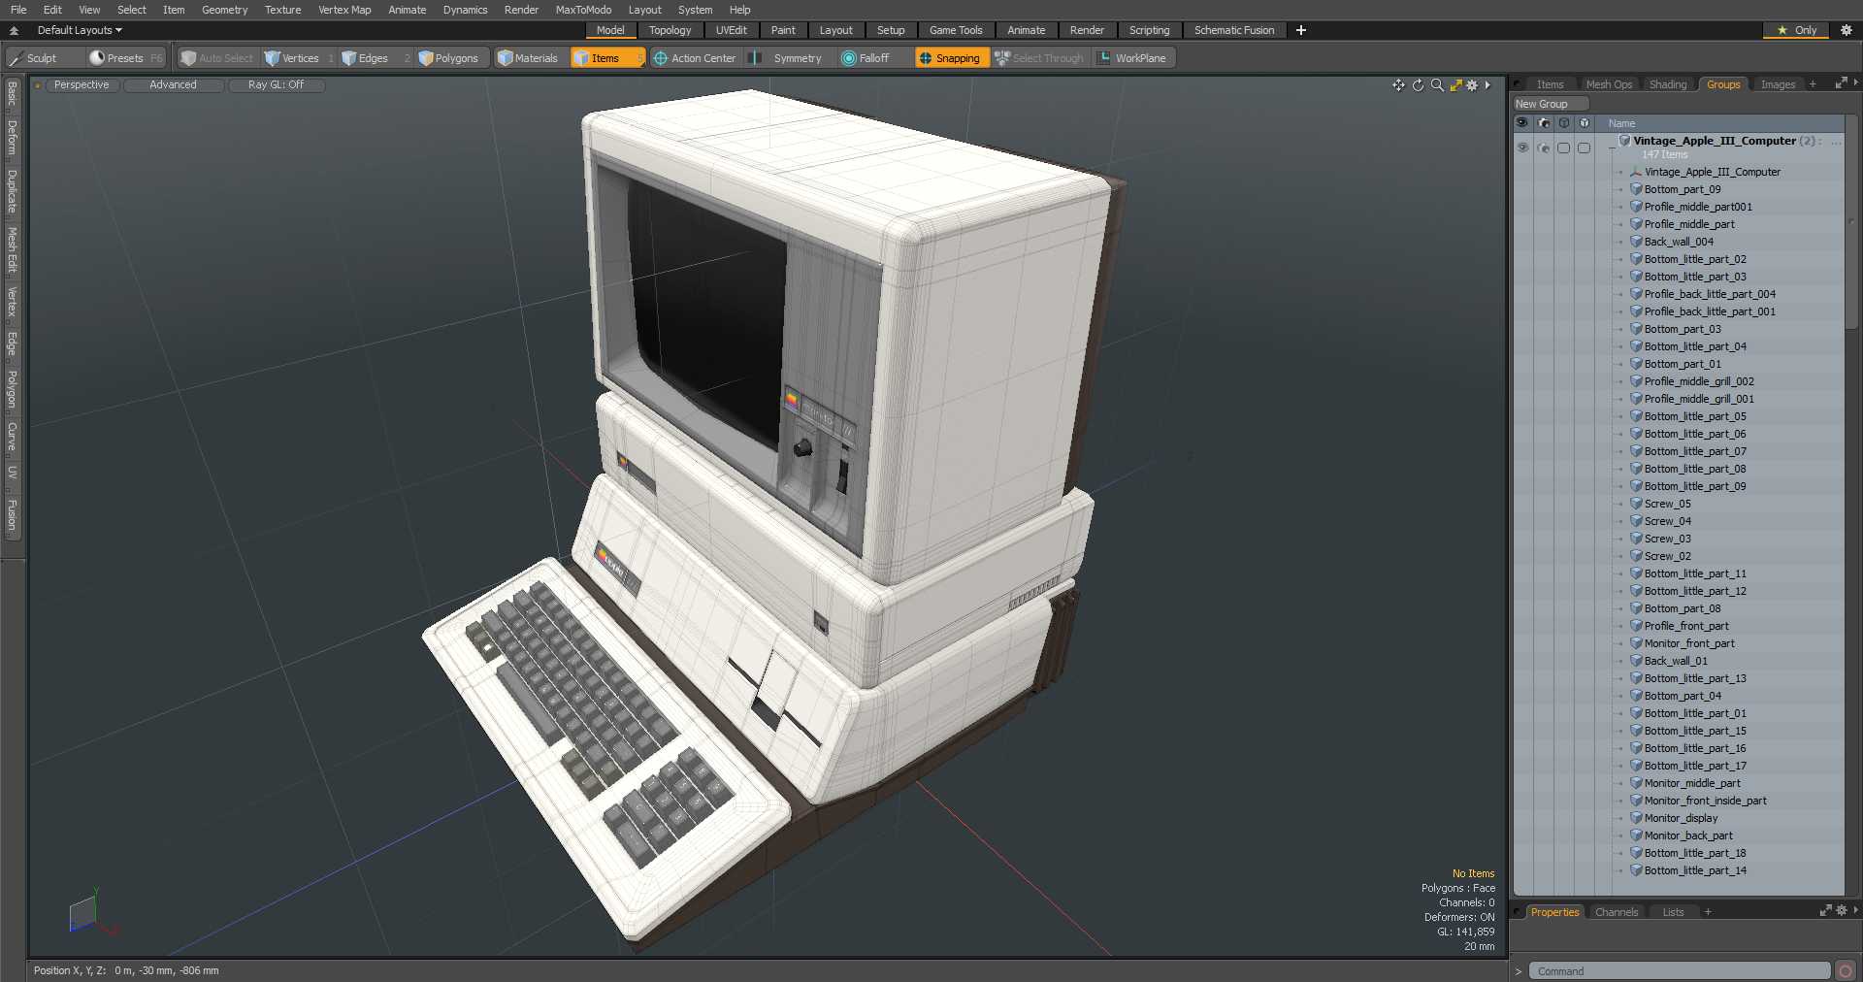Click the locator icon beside Vintage_Apple_III_Computer child
This screenshot has height=982, width=1863.
pos(1636,172)
